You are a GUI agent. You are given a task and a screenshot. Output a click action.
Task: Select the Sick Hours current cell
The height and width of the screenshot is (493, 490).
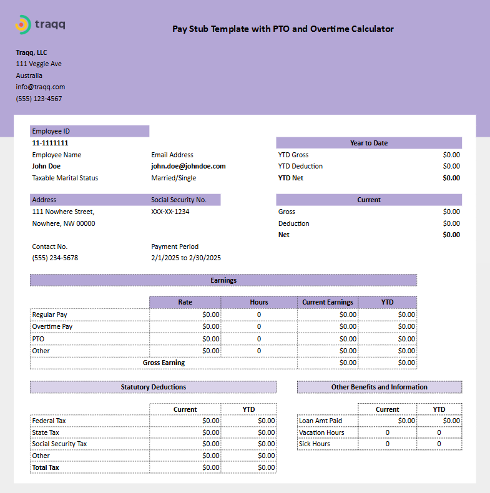[x=387, y=444]
